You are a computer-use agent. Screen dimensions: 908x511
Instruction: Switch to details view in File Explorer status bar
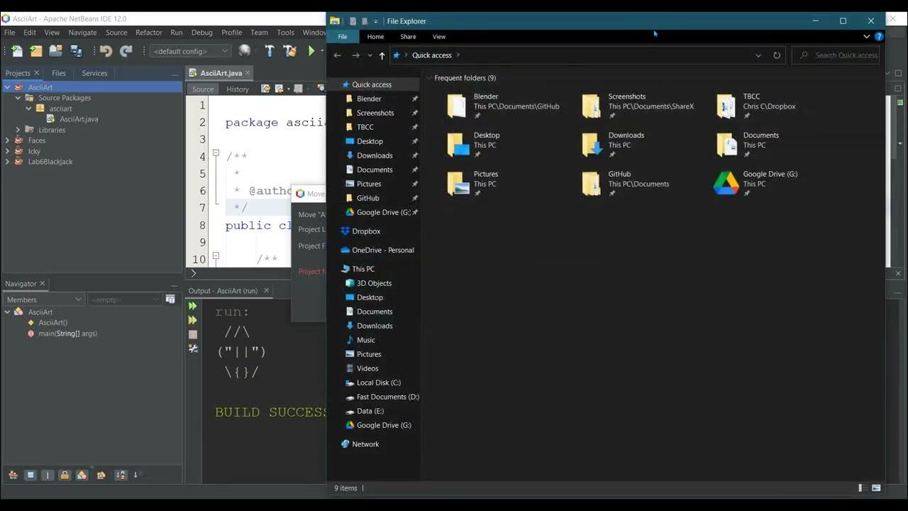click(862, 488)
